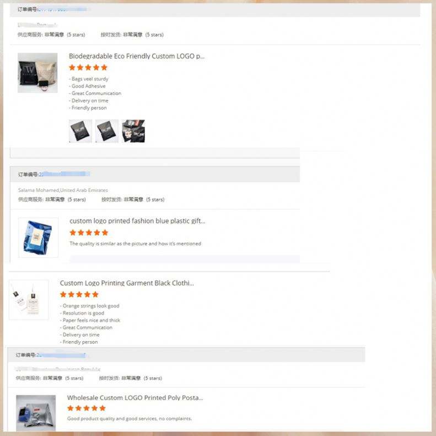View the third review photo of bags
Screen dimensions: 436x436
click(133, 131)
